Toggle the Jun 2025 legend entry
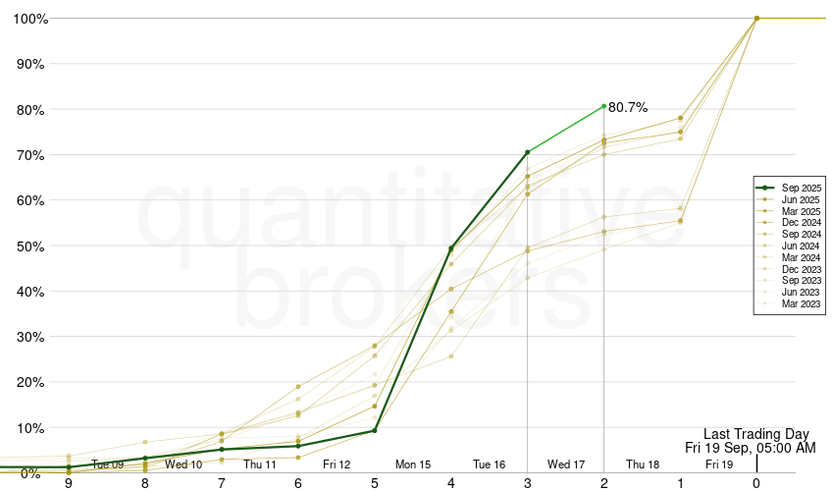The width and height of the screenshot is (834, 491). [x=801, y=199]
